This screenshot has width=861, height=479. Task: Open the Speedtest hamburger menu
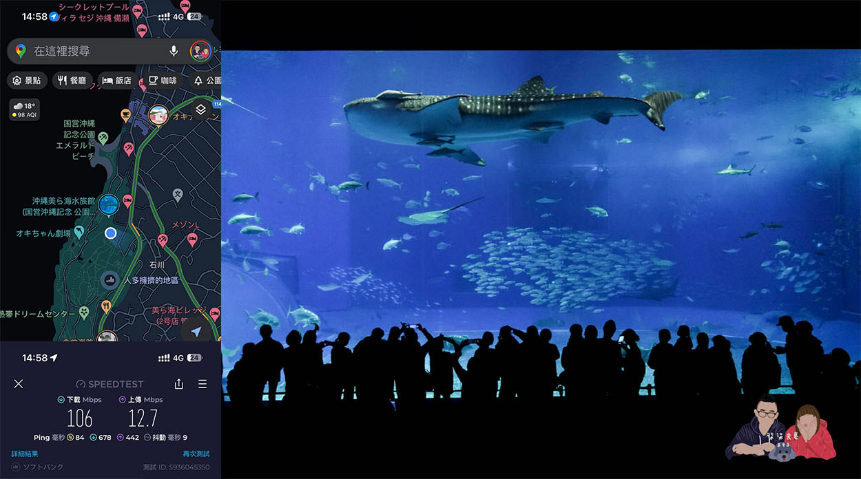pos(203,384)
